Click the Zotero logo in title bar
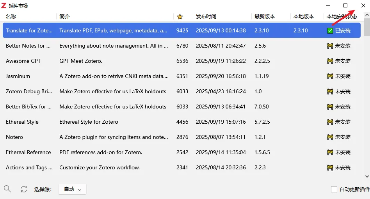This screenshot has width=370, height=199. coord(4,5)
